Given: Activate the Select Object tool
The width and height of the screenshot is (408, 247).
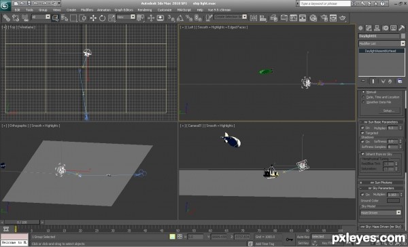Looking at the screenshot, I should [x=56, y=18].
